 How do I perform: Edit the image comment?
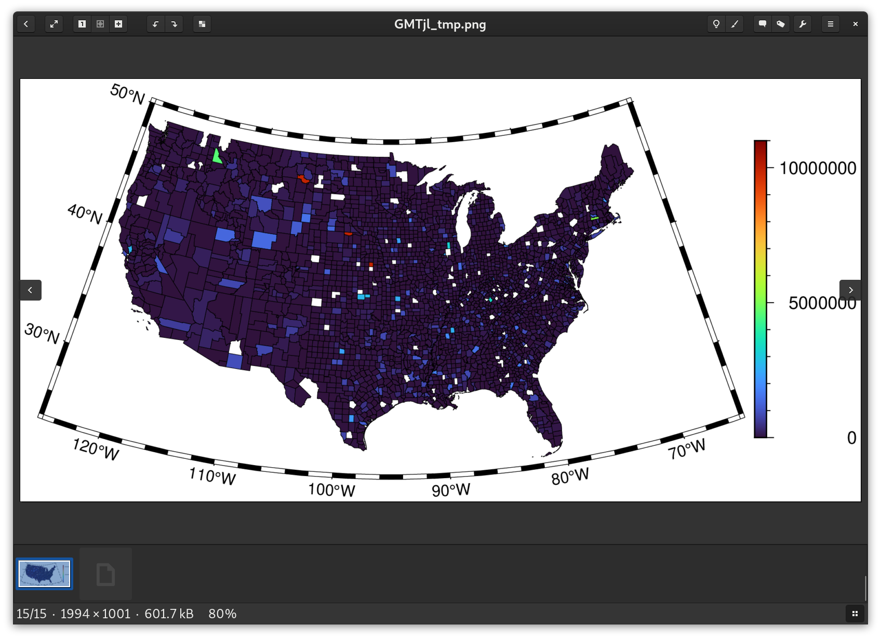click(763, 24)
